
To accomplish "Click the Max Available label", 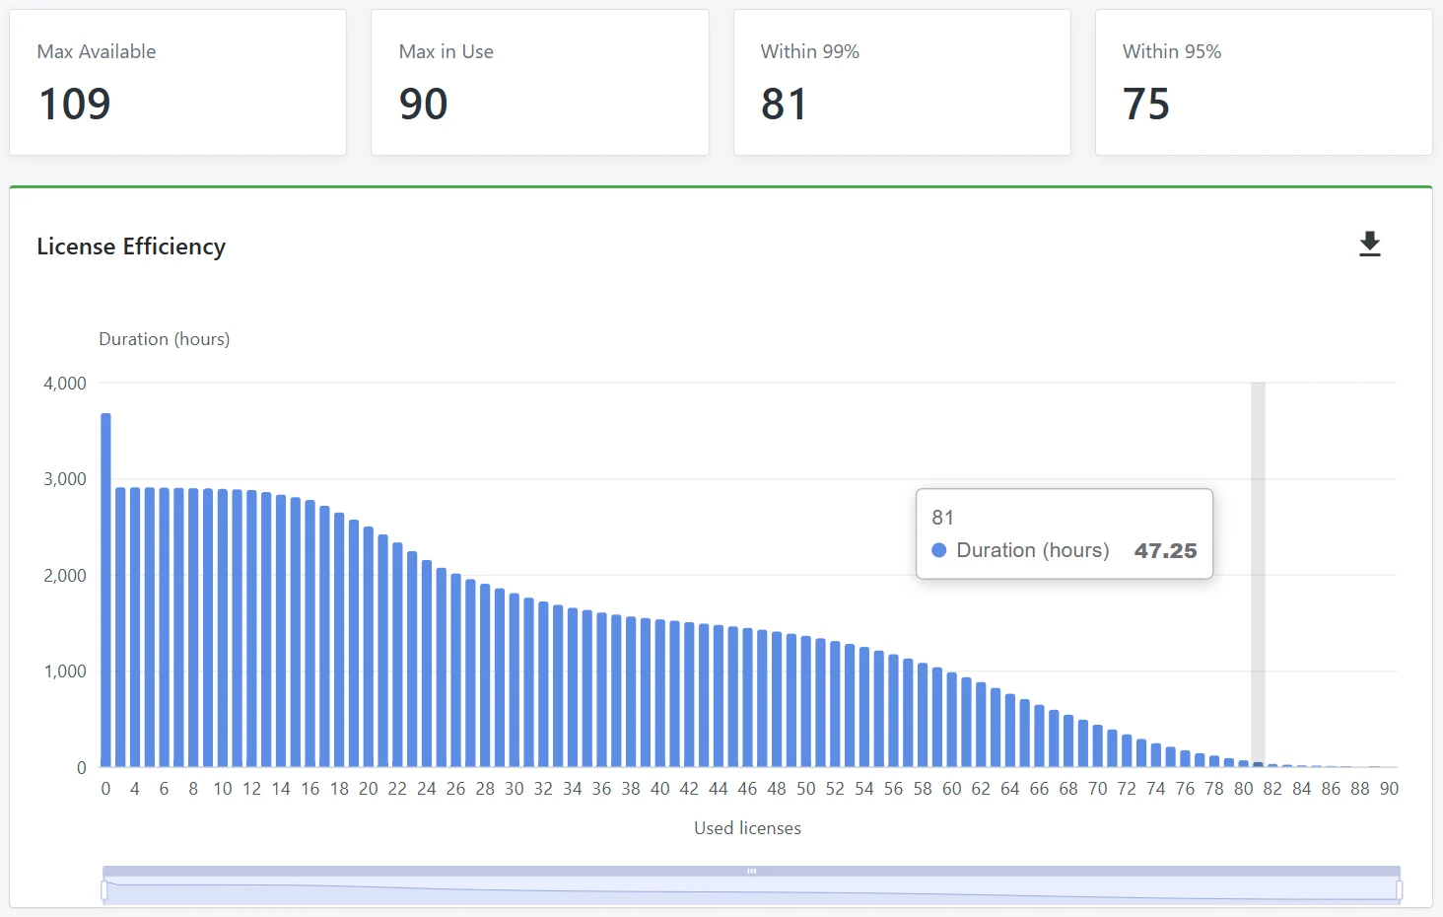I will pyautogui.click(x=97, y=51).
